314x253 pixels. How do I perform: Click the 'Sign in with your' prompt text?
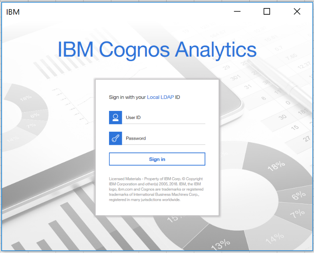(x=127, y=97)
